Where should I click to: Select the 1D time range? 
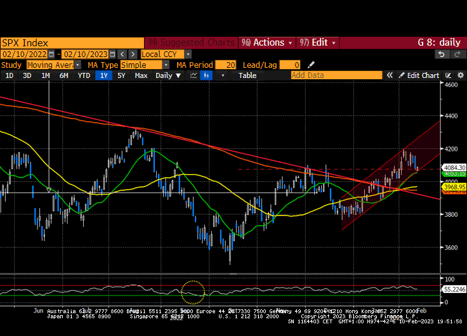(x=10, y=75)
